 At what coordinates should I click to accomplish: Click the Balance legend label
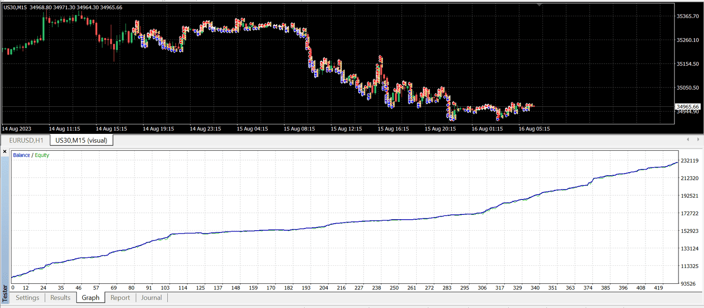click(x=22, y=155)
